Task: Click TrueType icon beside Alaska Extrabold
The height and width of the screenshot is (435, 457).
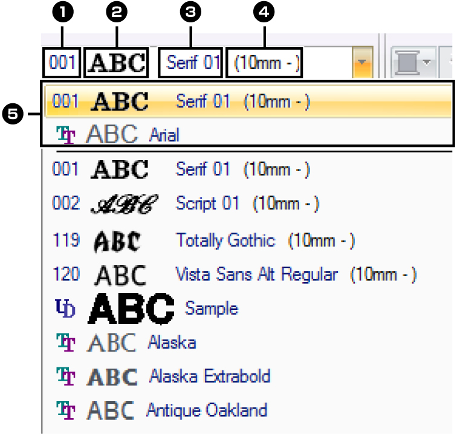Action: click(66, 376)
